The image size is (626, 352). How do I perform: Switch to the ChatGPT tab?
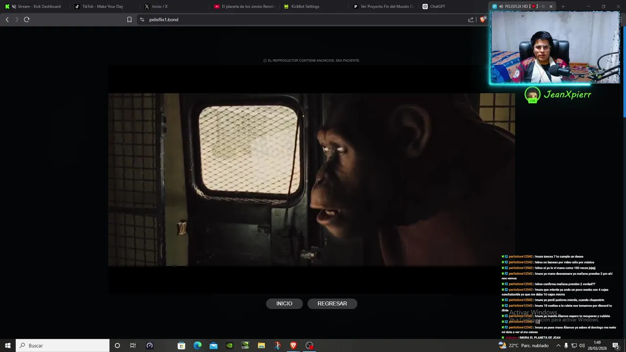coord(453,6)
